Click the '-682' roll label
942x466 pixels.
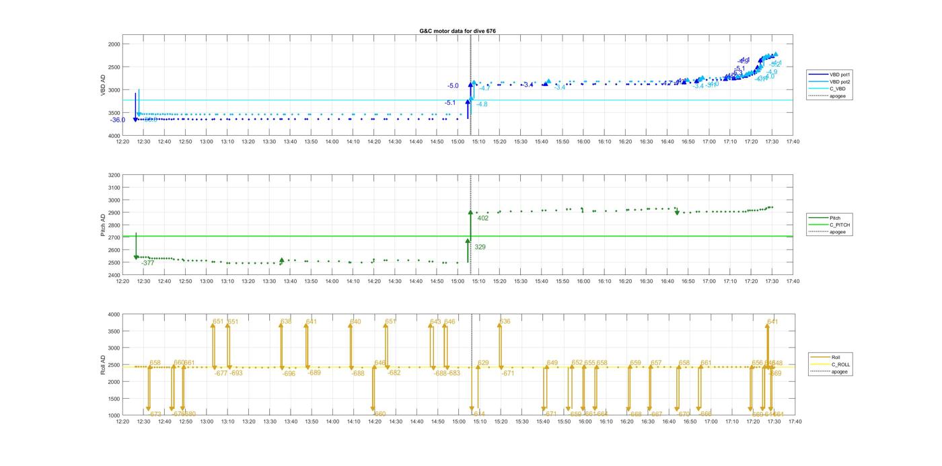394,373
